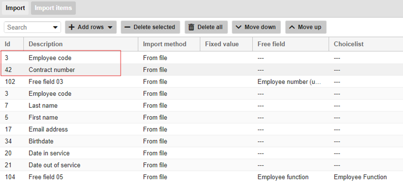Select the Email address row
Viewport: 403px width, 182px height.
point(48,129)
